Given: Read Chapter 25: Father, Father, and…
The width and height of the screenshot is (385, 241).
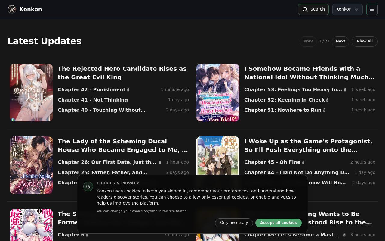Looking at the screenshot, I should pos(102,173).
